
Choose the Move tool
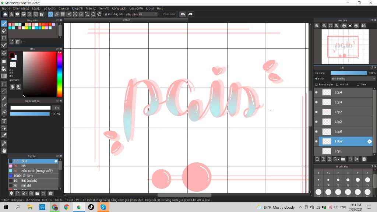coord(4,53)
